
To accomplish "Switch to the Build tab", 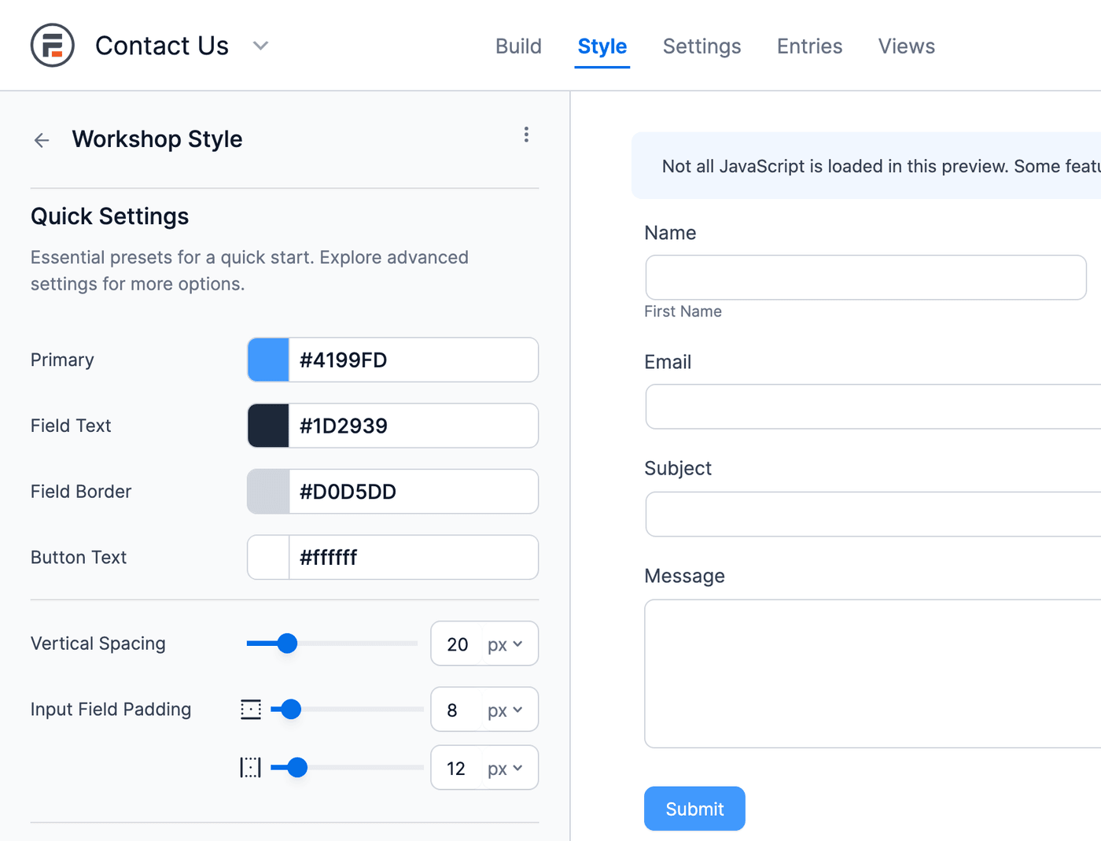I will pos(518,46).
